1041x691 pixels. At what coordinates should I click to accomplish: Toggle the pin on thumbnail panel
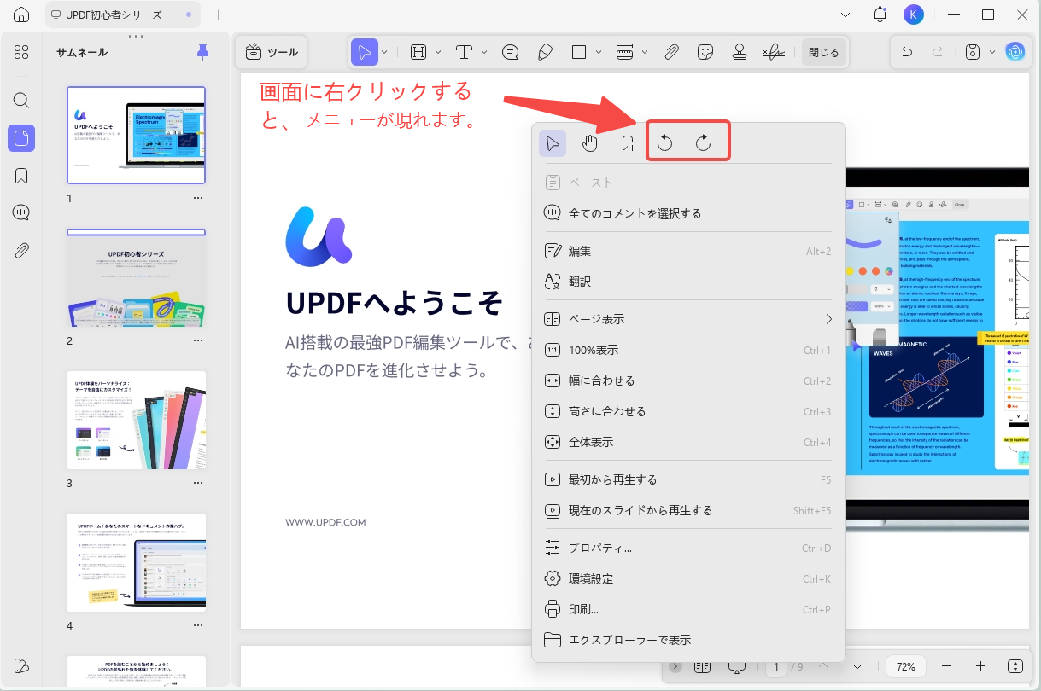coord(202,52)
